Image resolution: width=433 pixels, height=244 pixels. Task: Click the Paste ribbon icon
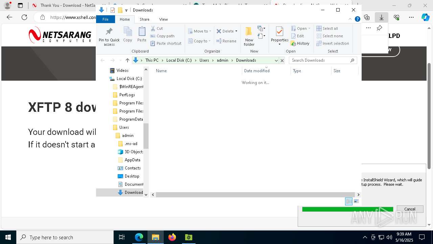click(x=142, y=32)
